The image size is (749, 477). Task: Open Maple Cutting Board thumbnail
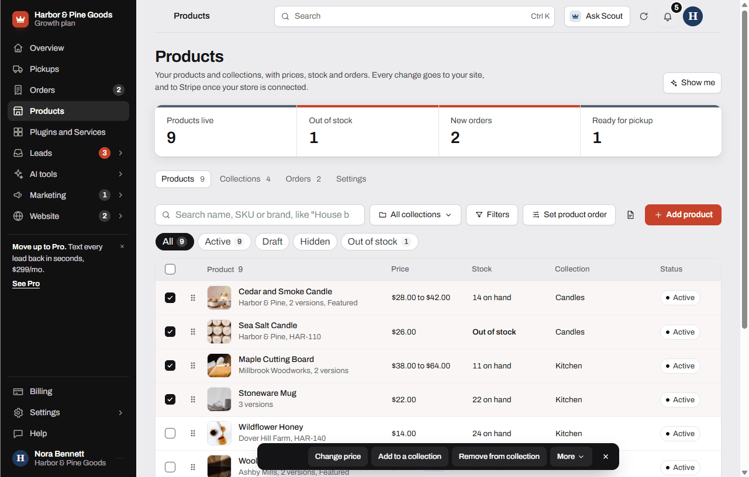point(219,365)
